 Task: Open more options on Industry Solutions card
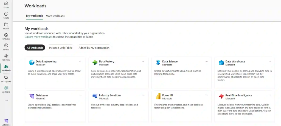143,95
